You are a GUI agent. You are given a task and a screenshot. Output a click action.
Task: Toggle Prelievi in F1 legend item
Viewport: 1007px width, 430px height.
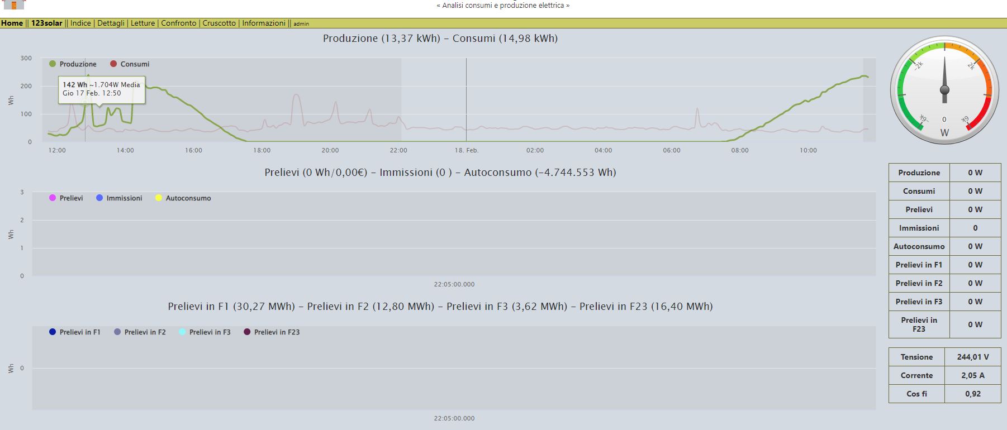[x=75, y=332]
